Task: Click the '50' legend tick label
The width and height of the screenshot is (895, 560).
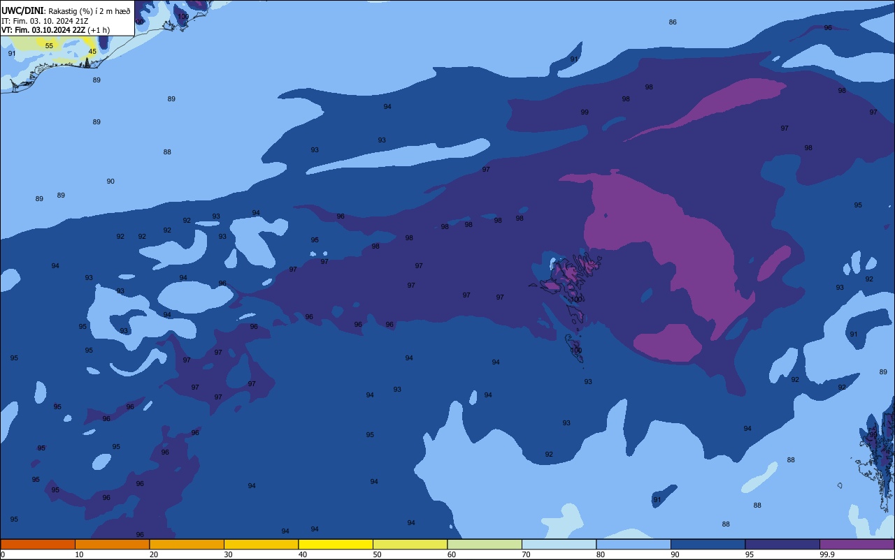Action: (377, 554)
